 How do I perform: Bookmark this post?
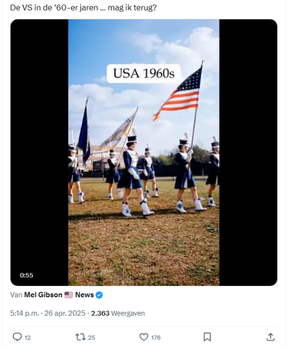pyautogui.click(x=207, y=337)
